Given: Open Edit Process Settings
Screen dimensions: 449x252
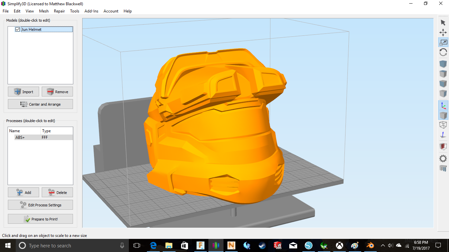Looking at the screenshot, I should point(40,205).
